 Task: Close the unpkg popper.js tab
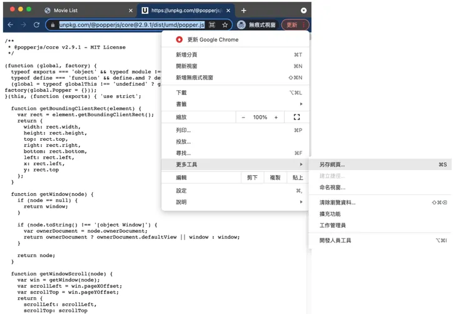point(228,11)
